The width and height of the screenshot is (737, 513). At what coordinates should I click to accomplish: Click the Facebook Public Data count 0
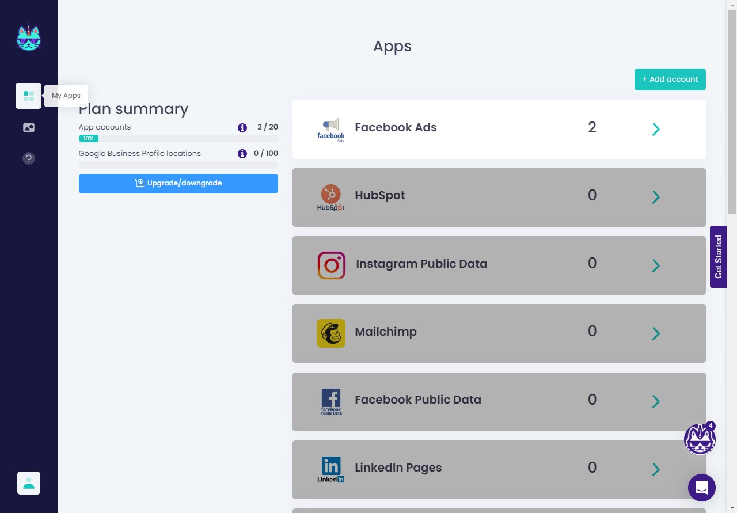click(x=592, y=399)
